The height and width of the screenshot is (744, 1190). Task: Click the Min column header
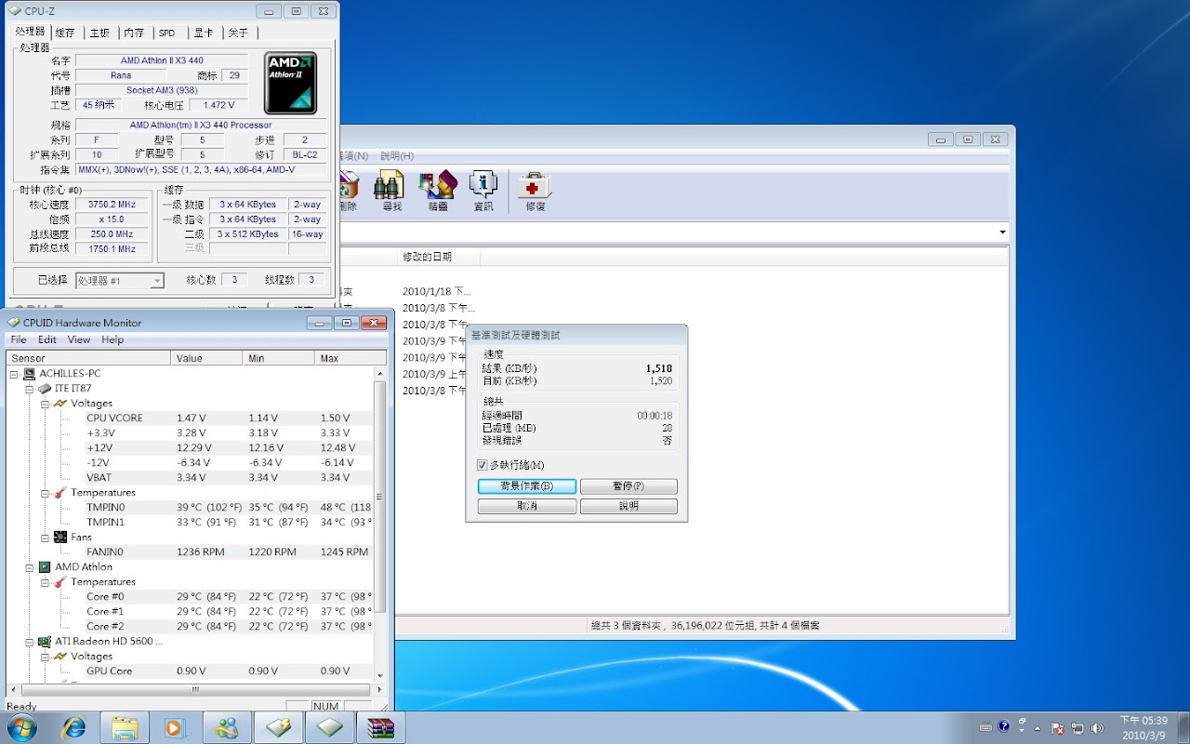coord(278,358)
